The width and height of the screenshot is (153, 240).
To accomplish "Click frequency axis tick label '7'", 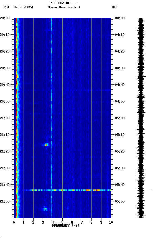I will coord(82,222).
